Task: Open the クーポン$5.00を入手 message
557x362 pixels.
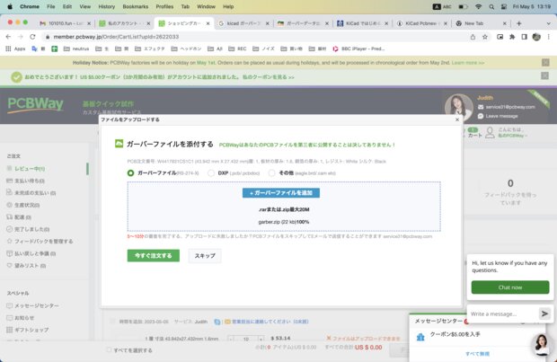Action: click(x=455, y=334)
